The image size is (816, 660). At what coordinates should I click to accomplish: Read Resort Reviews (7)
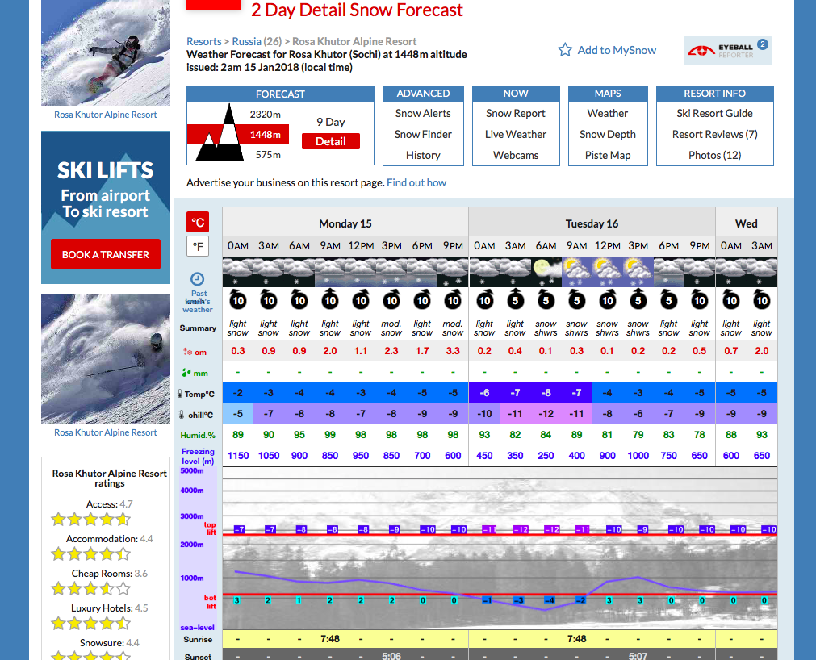tap(715, 134)
